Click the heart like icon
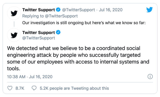This screenshot has height=97, width=160. pos(10,88)
